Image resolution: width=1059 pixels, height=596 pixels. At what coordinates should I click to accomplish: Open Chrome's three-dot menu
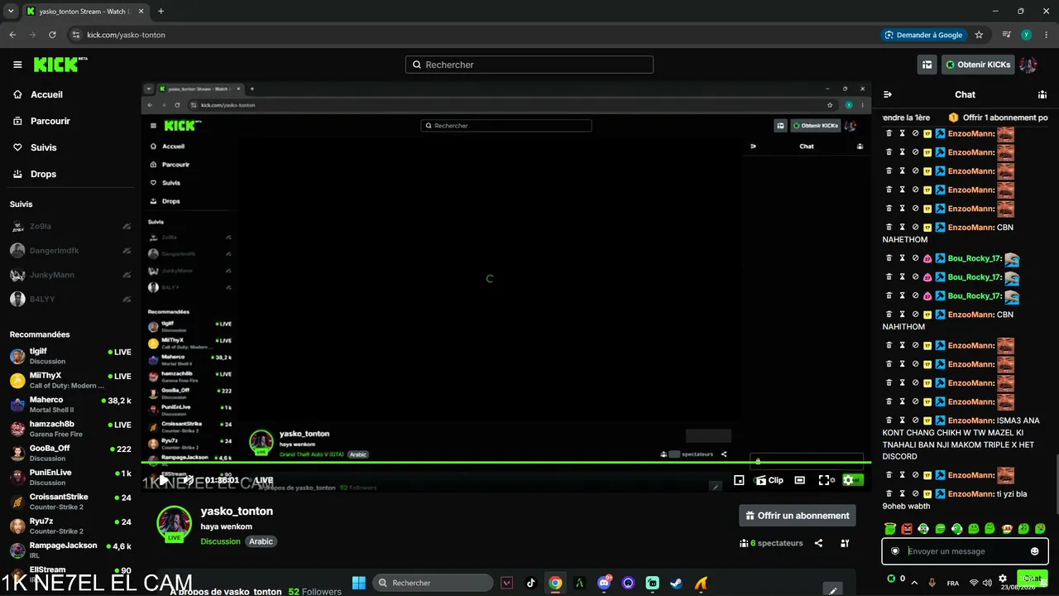point(1045,35)
